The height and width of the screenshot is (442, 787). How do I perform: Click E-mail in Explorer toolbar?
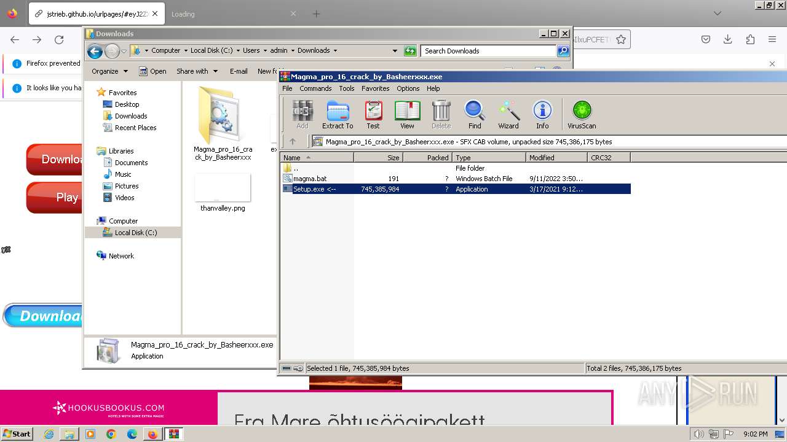pos(239,71)
